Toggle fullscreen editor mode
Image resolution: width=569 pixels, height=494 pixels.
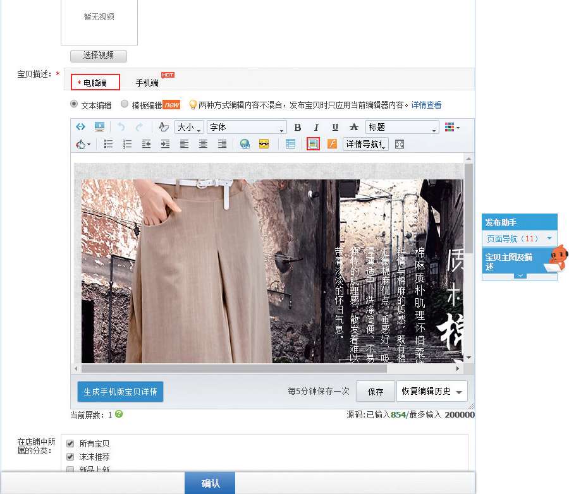pos(399,144)
